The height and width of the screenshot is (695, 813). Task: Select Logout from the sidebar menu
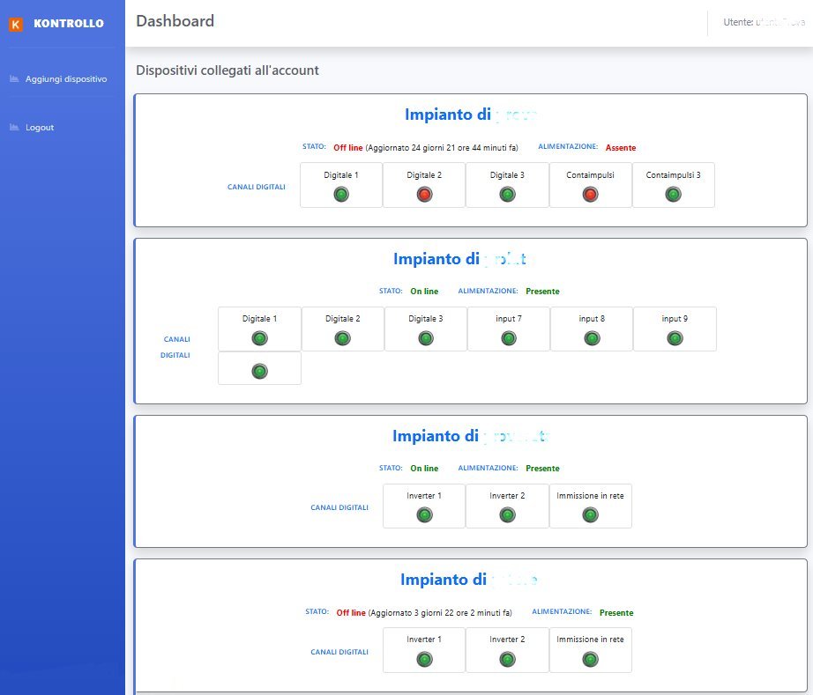[x=40, y=128]
